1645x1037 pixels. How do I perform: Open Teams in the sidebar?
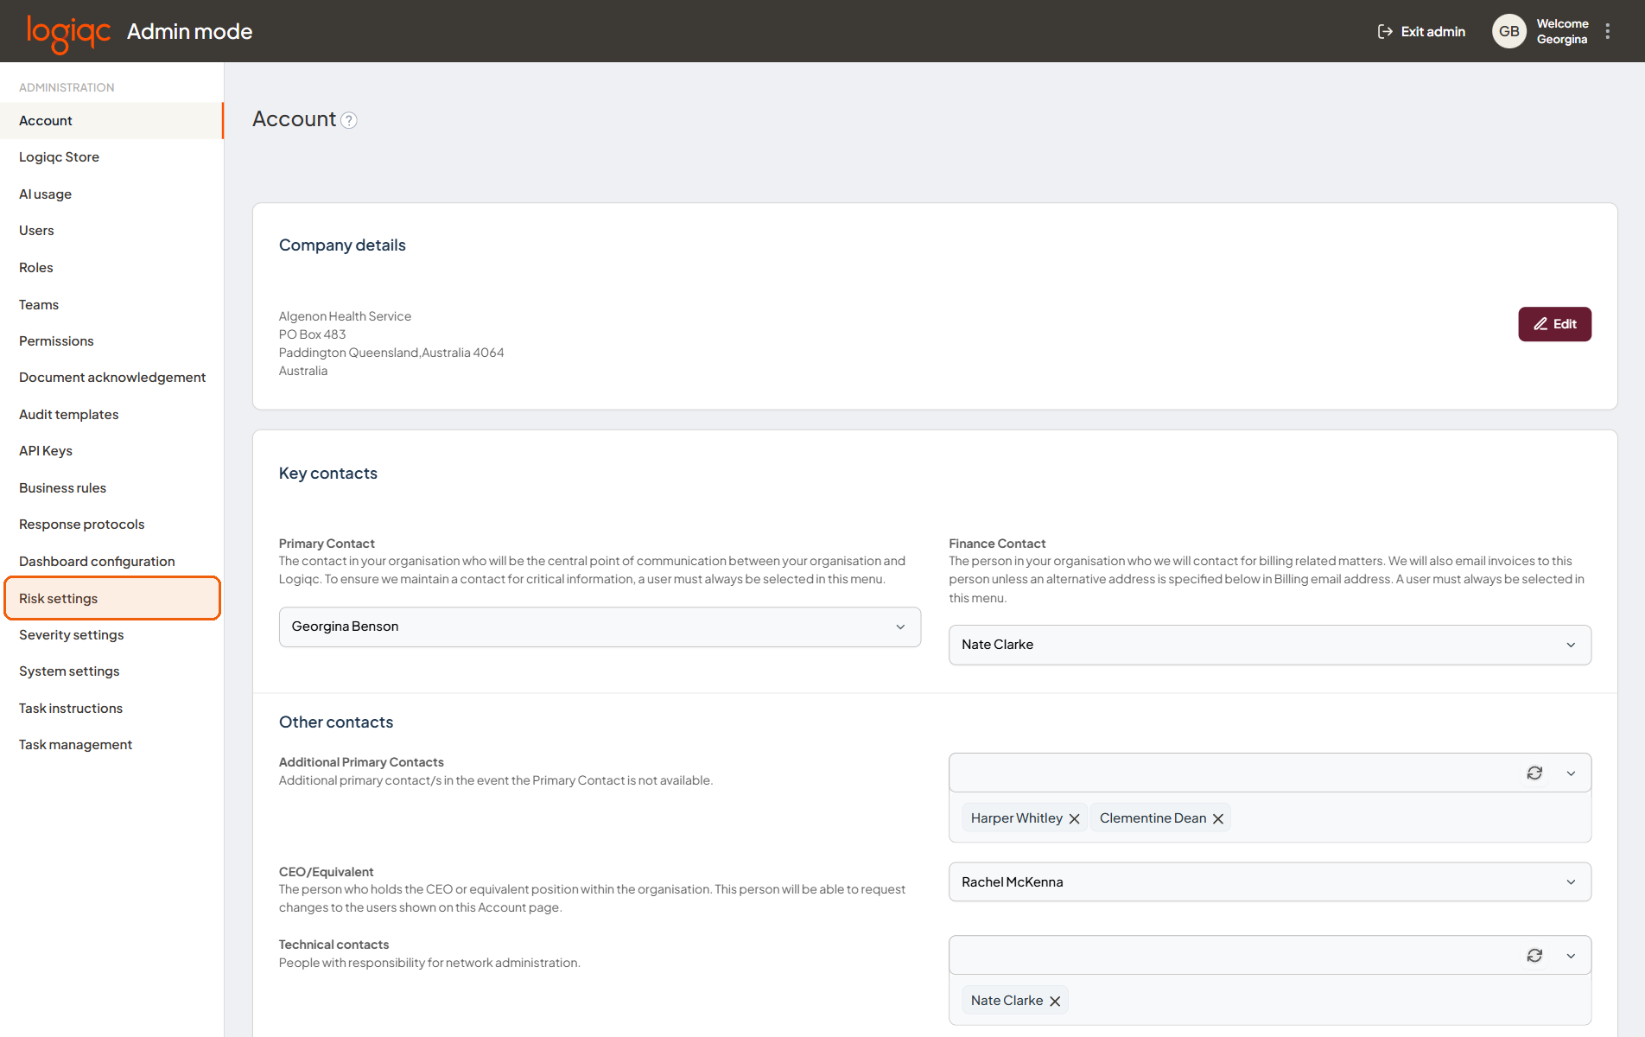coord(111,304)
